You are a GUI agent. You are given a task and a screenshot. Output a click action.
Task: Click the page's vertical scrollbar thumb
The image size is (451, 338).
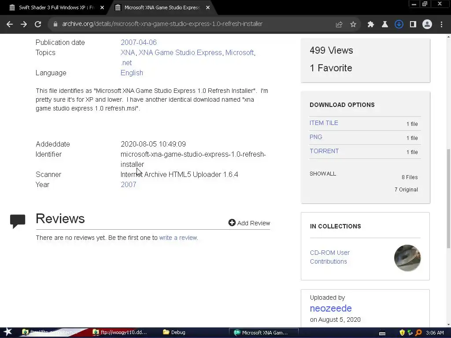coord(448,198)
